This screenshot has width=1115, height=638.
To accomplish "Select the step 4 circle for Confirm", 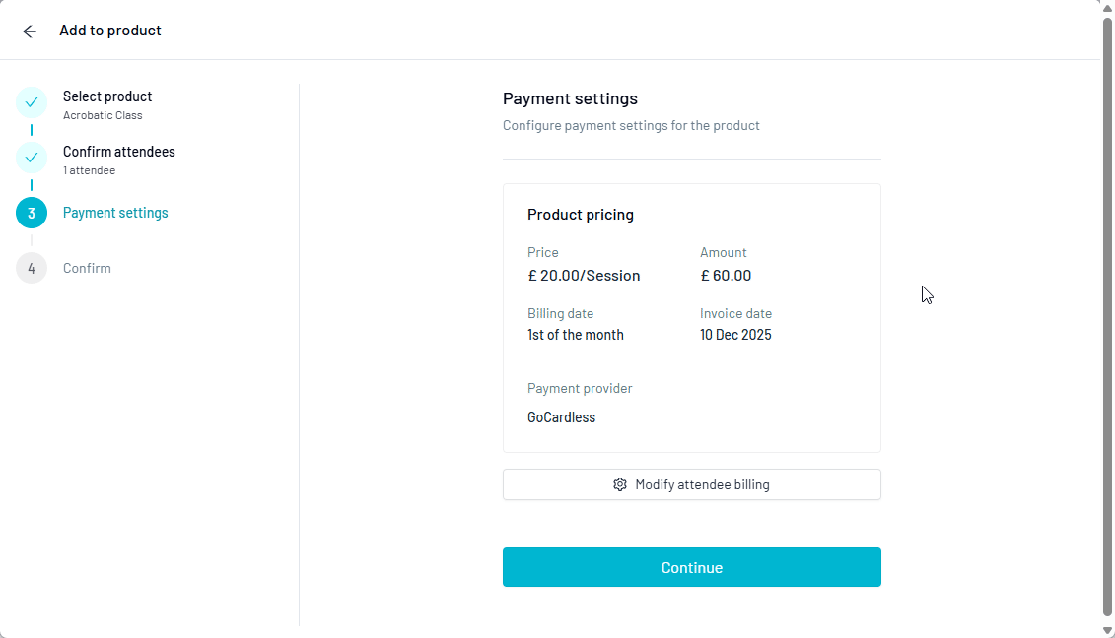I will click(x=31, y=267).
